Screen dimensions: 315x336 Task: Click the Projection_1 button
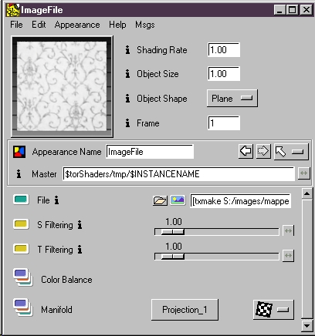(x=185, y=310)
